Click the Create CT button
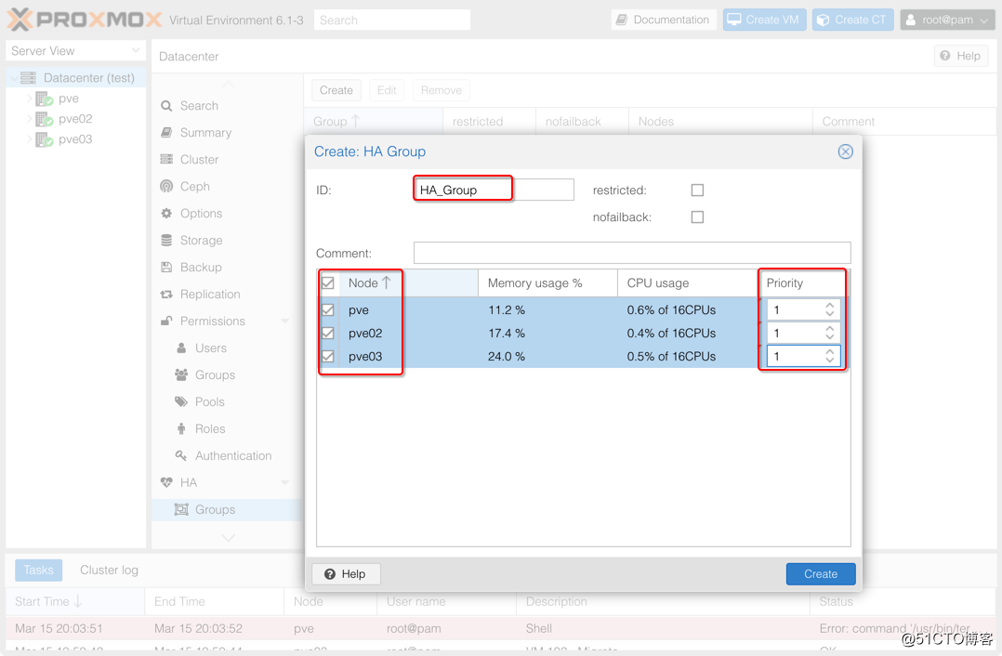The width and height of the screenshot is (1002, 656). pos(852,20)
